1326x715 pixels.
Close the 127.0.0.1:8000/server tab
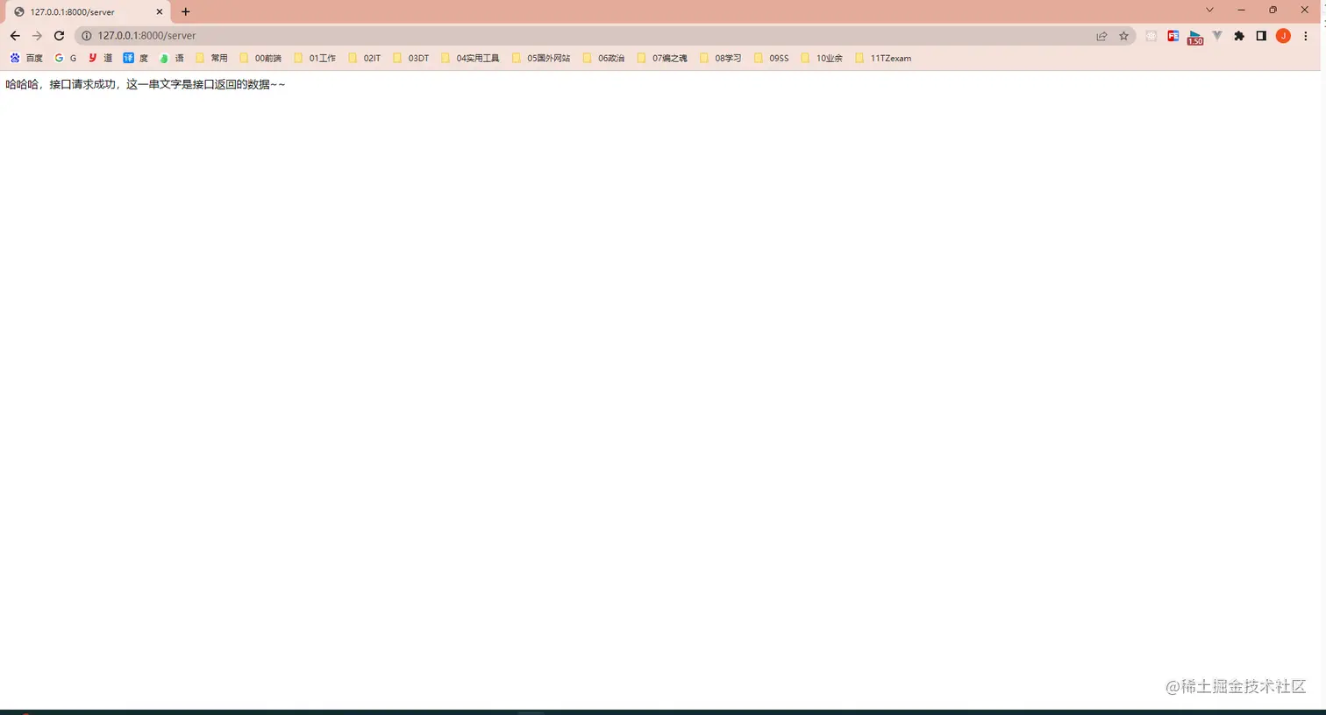(160, 12)
